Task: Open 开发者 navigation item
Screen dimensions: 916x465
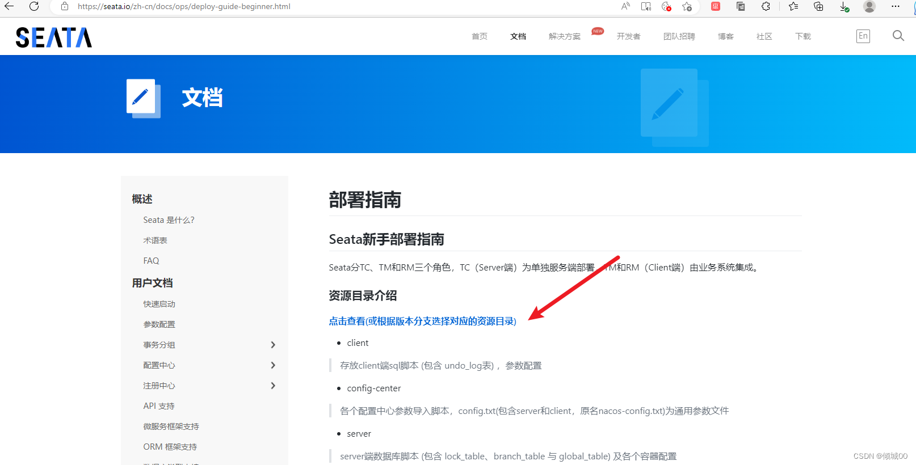Action: 629,36
